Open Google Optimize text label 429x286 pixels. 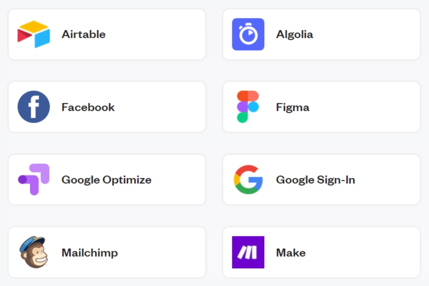[106, 180]
